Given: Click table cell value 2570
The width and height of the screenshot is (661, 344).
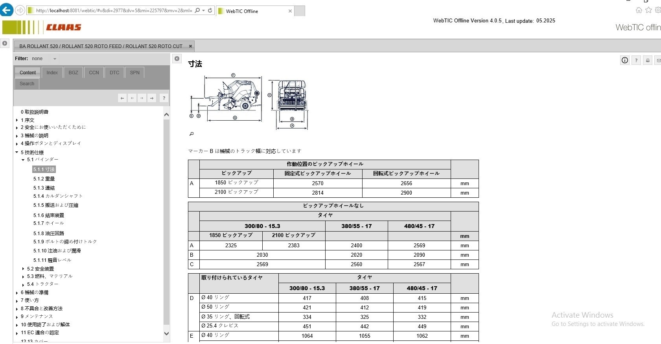Looking at the screenshot, I should click(318, 183).
